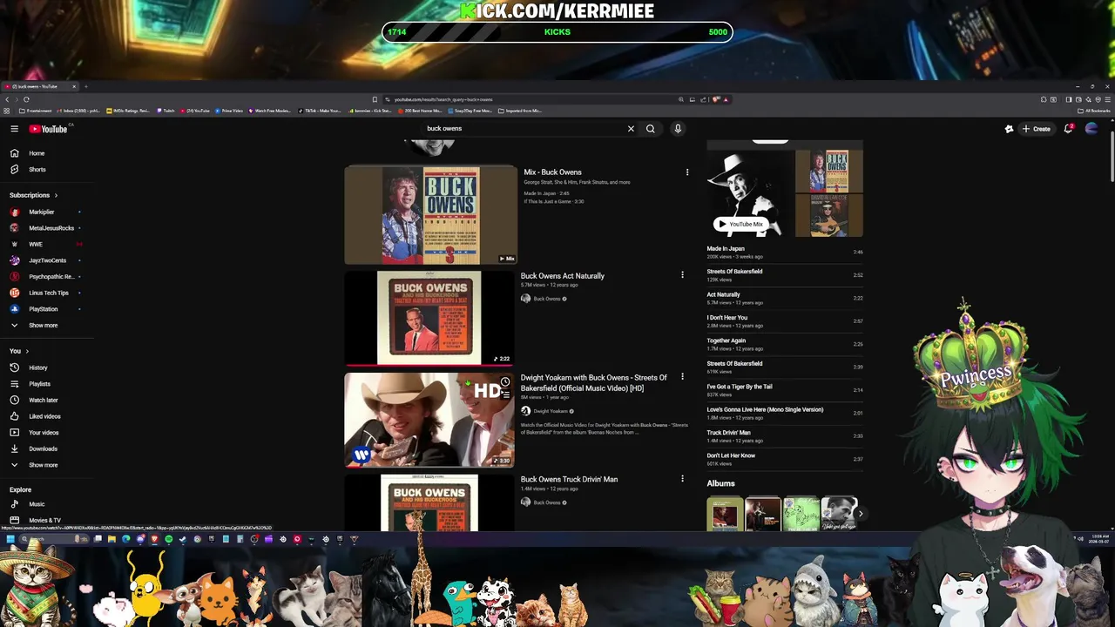Screen dimensions: 1115x627
Task: Click the browser address bar
Action: tap(531, 99)
